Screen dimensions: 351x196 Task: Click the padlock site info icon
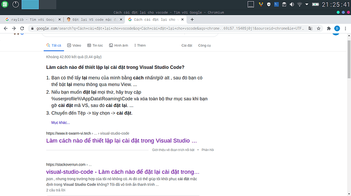coord(32,28)
